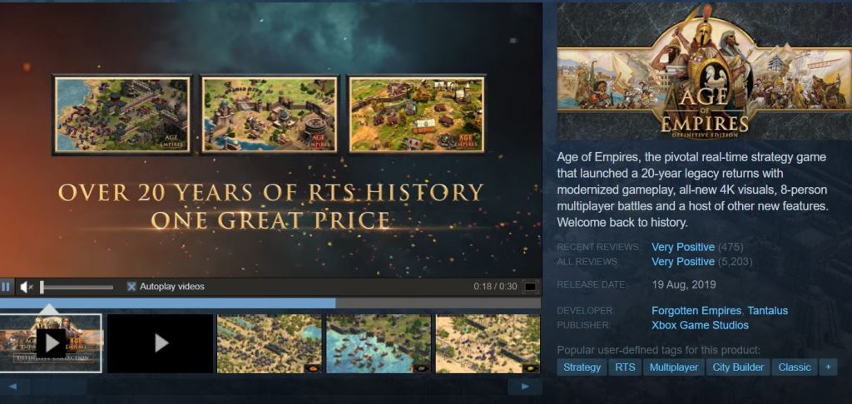Open Forgotten Empires developer link

(696, 311)
